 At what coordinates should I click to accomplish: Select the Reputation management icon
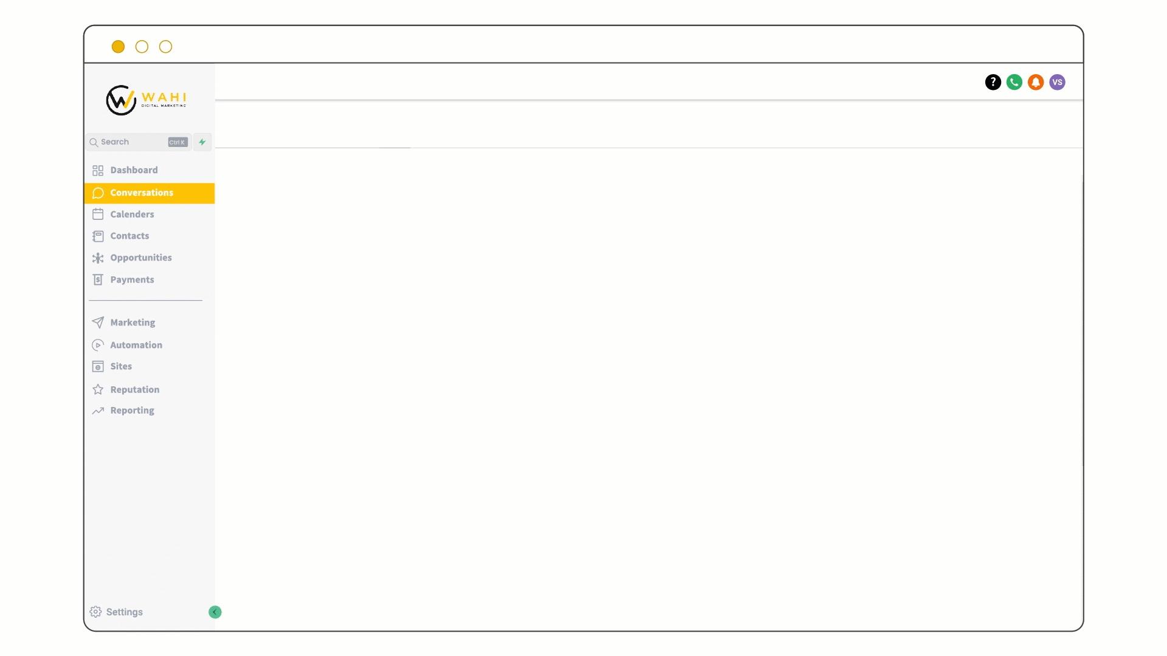point(97,389)
